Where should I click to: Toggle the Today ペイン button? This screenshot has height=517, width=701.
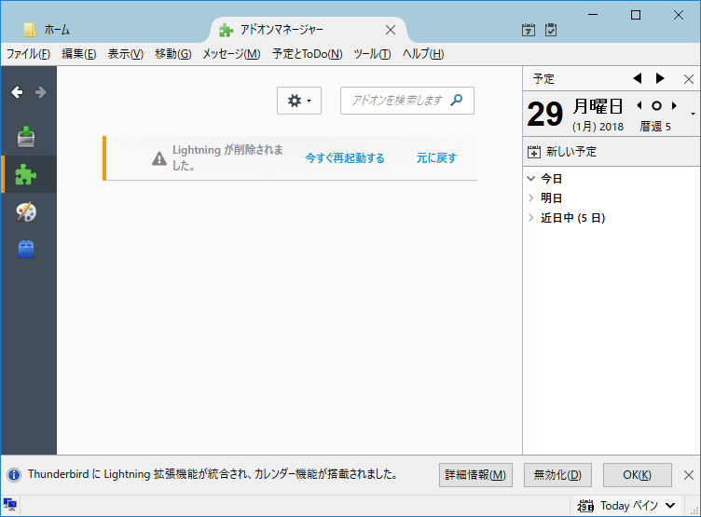click(x=625, y=506)
